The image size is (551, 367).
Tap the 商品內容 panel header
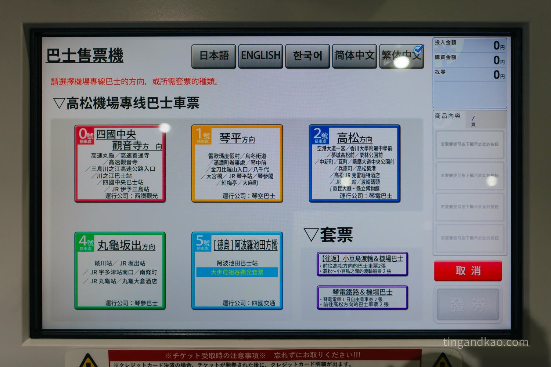point(448,116)
